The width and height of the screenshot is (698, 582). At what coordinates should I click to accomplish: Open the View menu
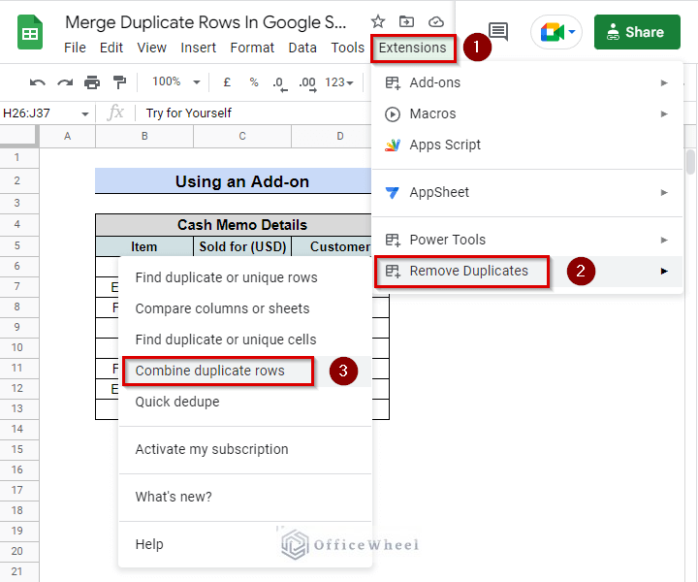(x=152, y=48)
